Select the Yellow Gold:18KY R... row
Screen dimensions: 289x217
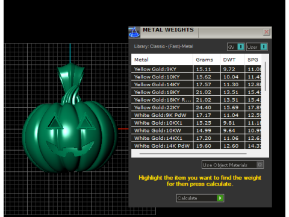click(196, 99)
